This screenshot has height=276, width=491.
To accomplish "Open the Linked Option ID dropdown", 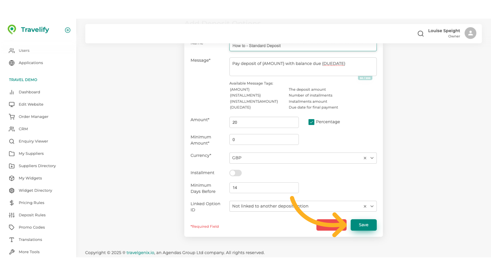I will click(372, 206).
